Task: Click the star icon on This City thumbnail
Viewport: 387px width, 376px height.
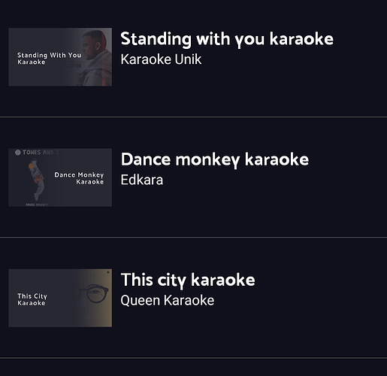Action: point(108,272)
